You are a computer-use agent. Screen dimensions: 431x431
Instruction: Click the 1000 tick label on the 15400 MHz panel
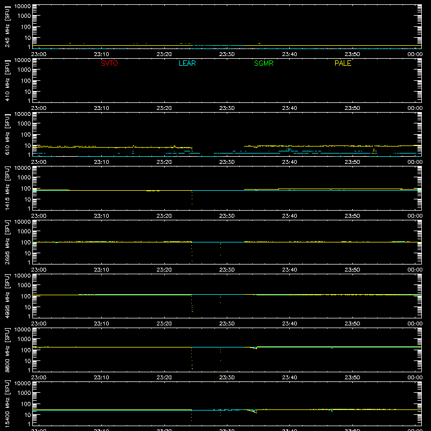(24, 393)
